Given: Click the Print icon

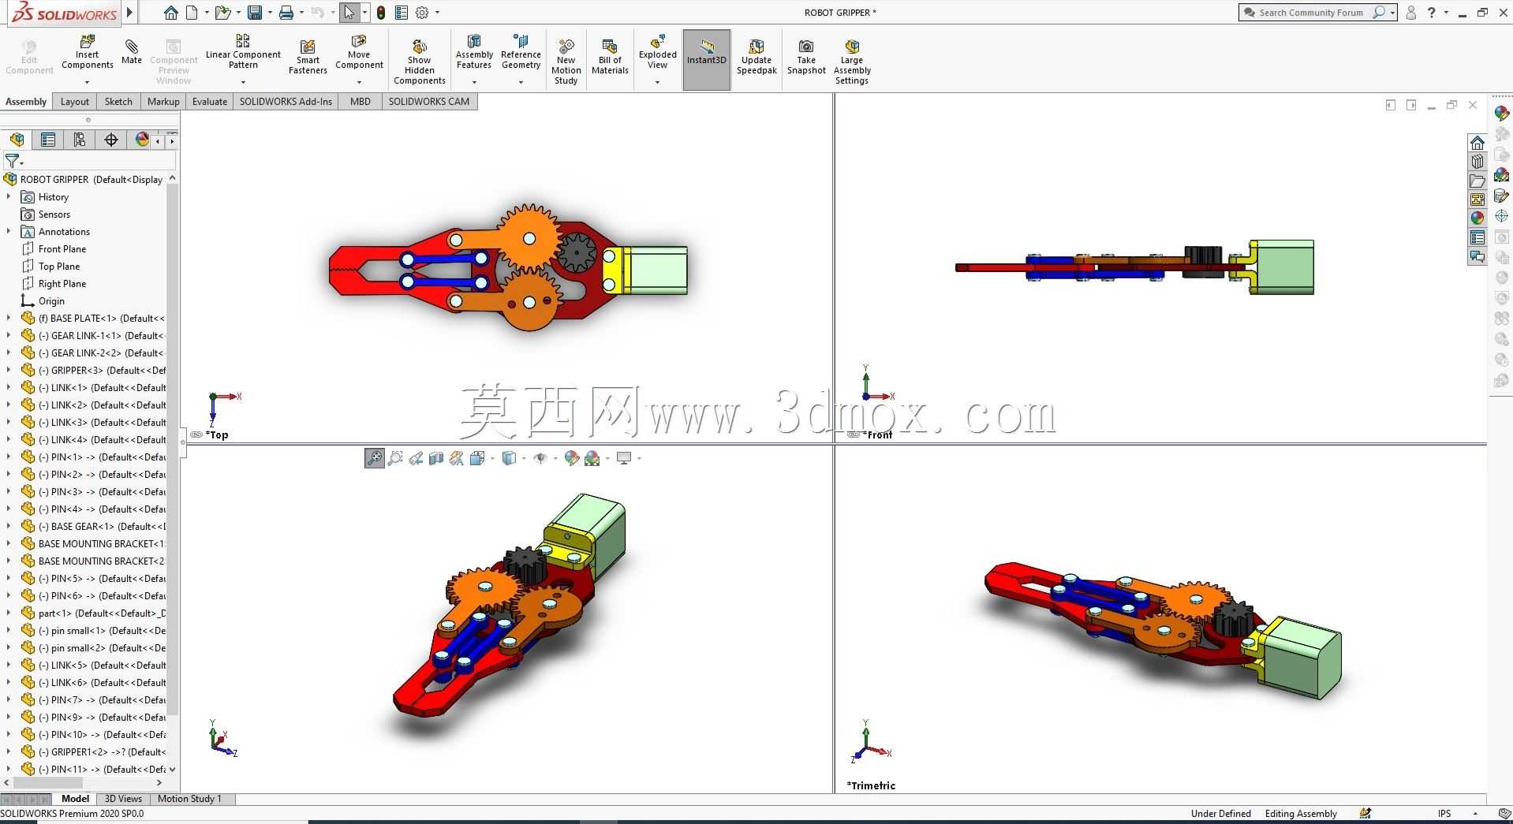Looking at the screenshot, I should [x=286, y=13].
